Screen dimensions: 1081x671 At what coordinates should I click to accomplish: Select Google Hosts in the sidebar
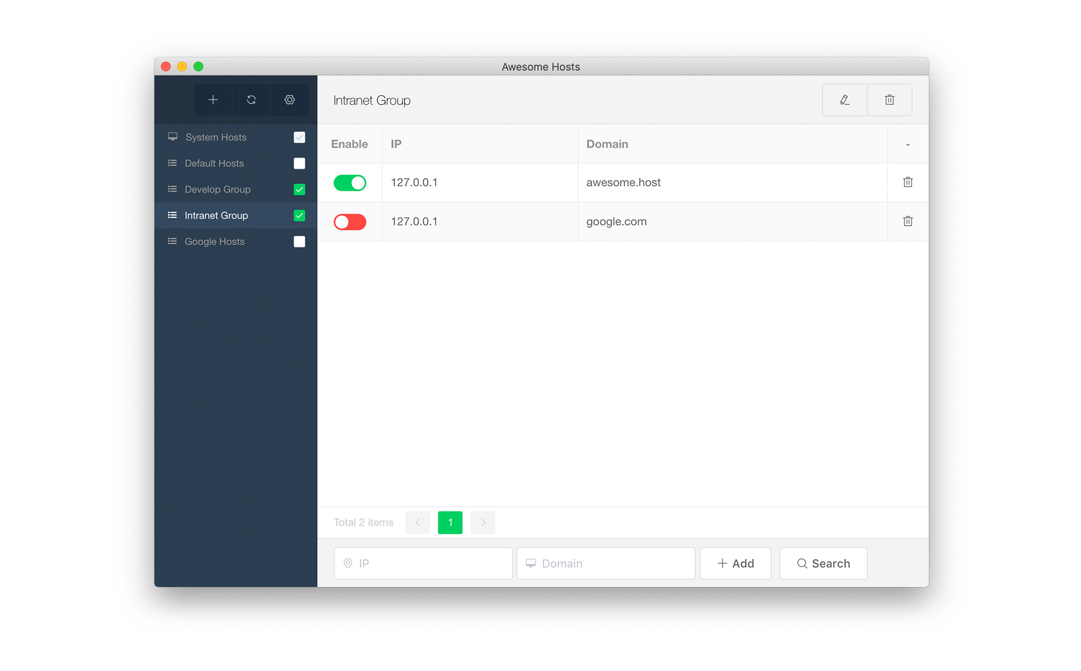(x=215, y=241)
